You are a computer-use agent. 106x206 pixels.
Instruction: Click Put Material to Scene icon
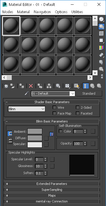point(13,86)
